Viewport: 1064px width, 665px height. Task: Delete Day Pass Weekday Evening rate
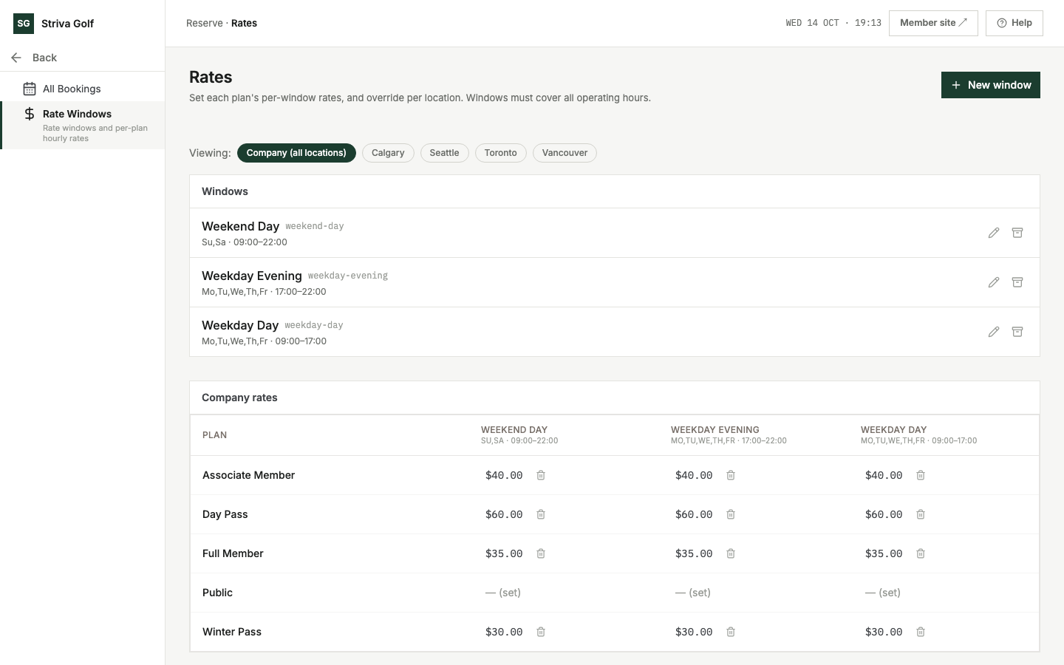click(x=731, y=514)
